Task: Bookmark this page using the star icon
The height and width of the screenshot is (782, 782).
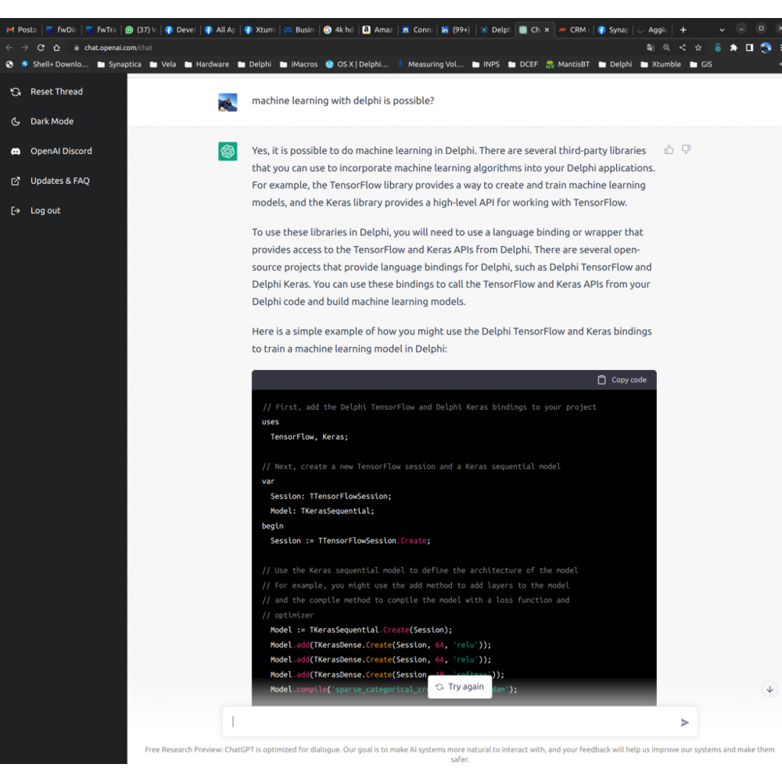Action: point(698,48)
